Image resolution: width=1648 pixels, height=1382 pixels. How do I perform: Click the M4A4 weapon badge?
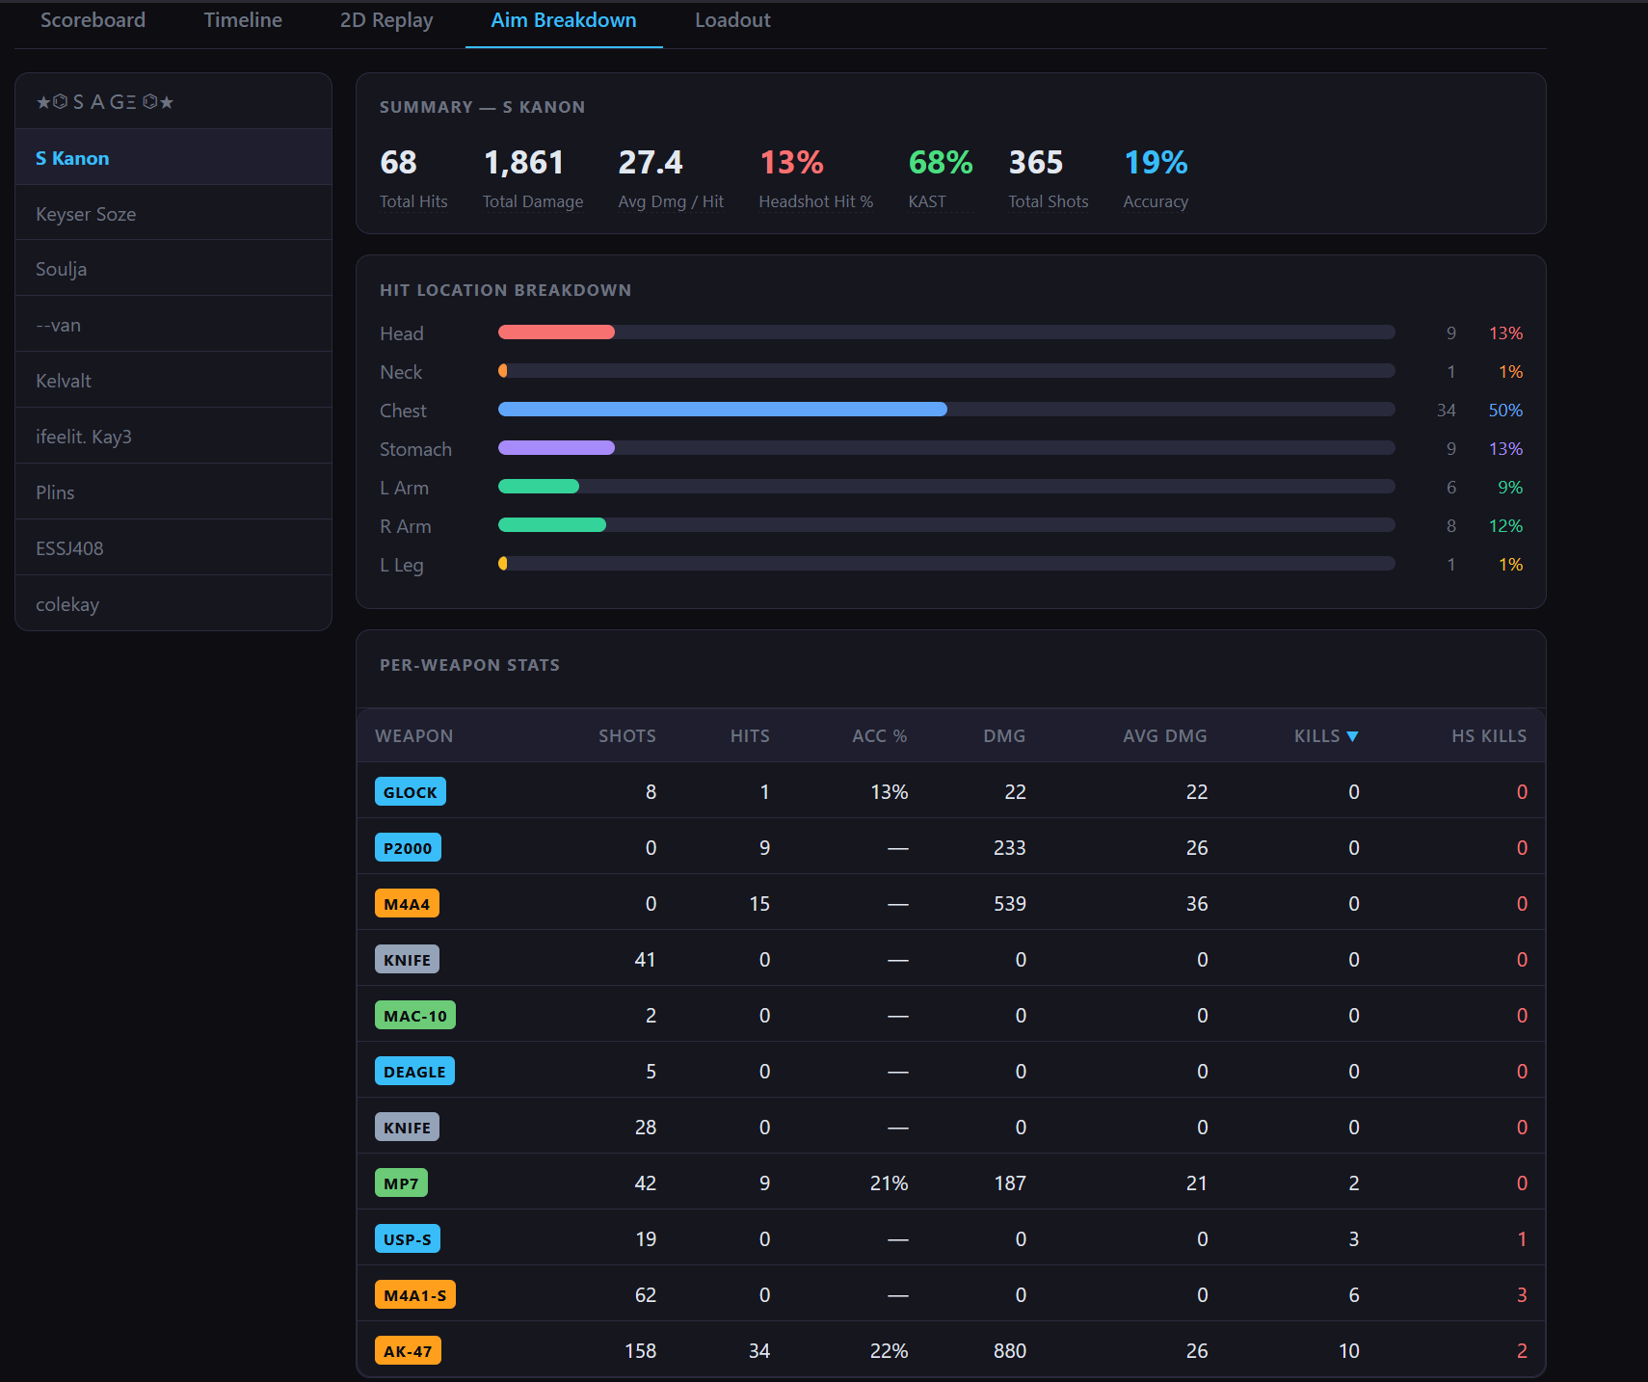pos(407,904)
